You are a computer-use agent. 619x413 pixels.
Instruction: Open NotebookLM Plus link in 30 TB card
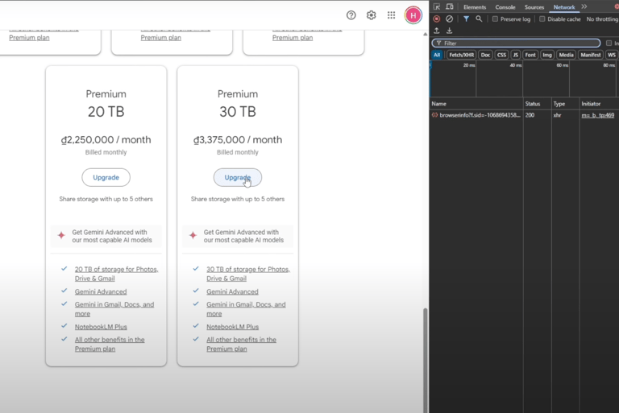coord(232,327)
